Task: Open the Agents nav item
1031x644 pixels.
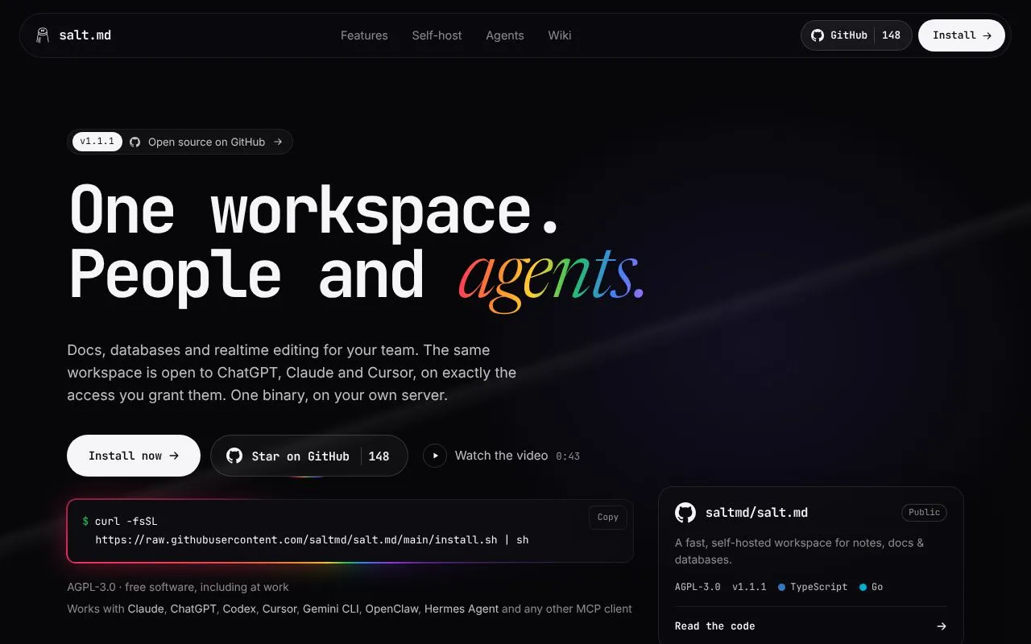Action: point(505,35)
